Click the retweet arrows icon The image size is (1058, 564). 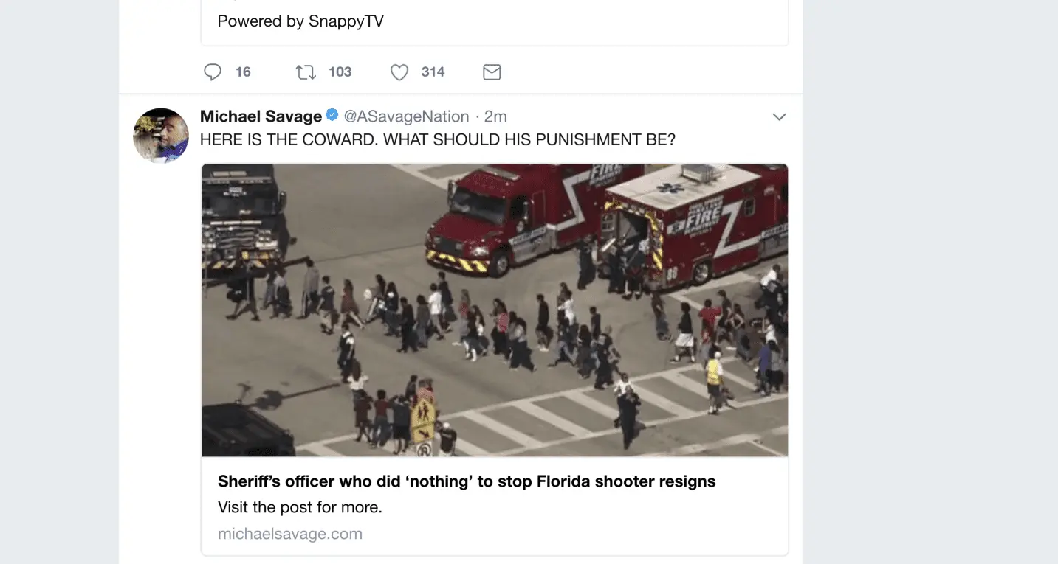pyautogui.click(x=306, y=72)
